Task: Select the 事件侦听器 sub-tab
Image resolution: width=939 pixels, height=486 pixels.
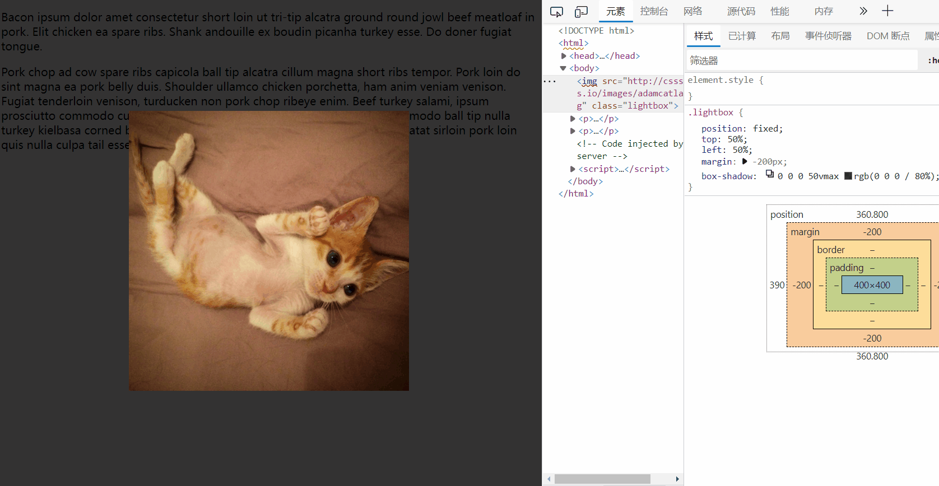Action: click(x=828, y=36)
